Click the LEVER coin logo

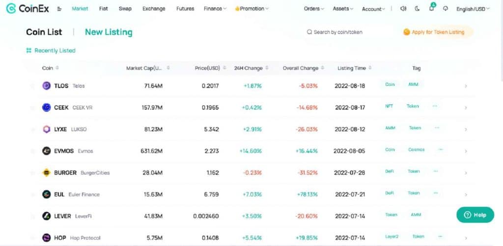(47, 216)
